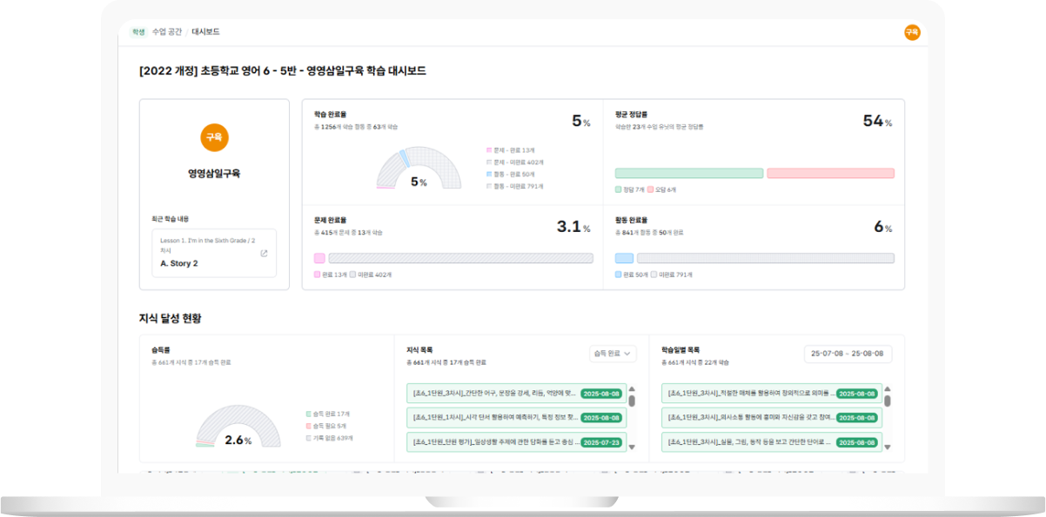Select the 대시보드 breadcrumb item
The height and width of the screenshot is (517, 1046).
[x=206, y=32]
